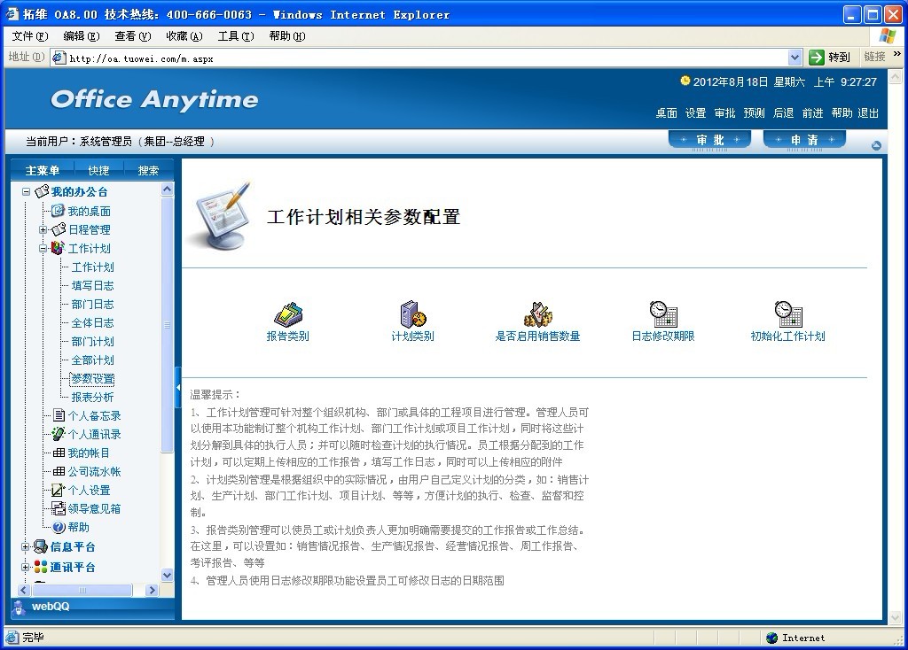The width and height of the screenshot is (908, 650).
Task: Click the webQQ icon in bottom bar
Action: 20,607
